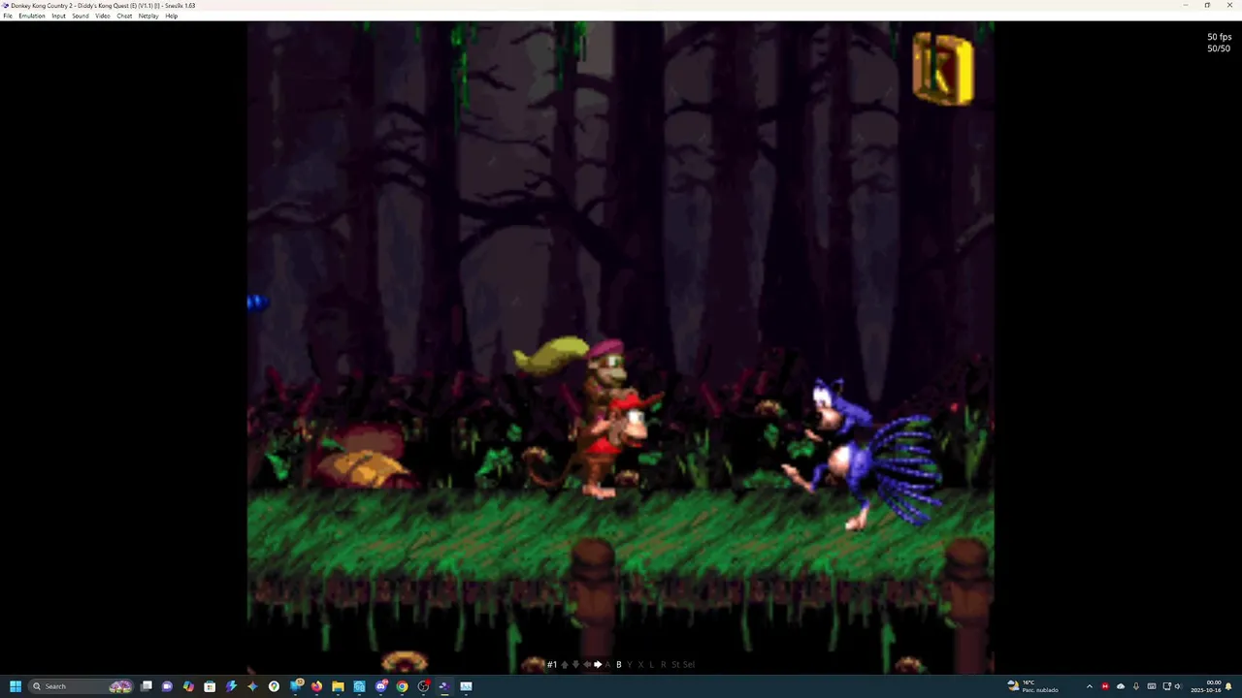This screenshot has width=1242, height=698.
Task: Click the microphone tray icon
Action: pos(1136,686)
